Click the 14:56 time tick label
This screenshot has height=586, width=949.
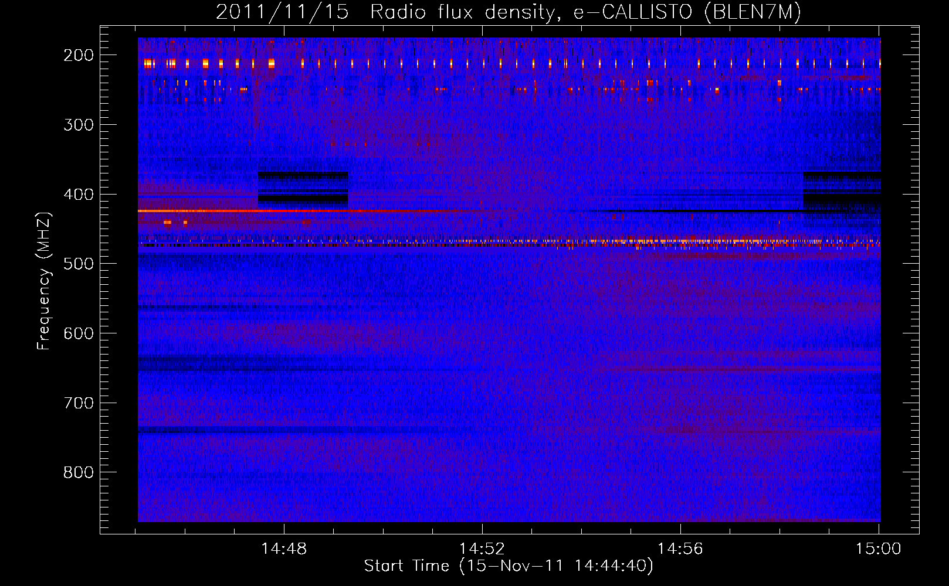680,549
